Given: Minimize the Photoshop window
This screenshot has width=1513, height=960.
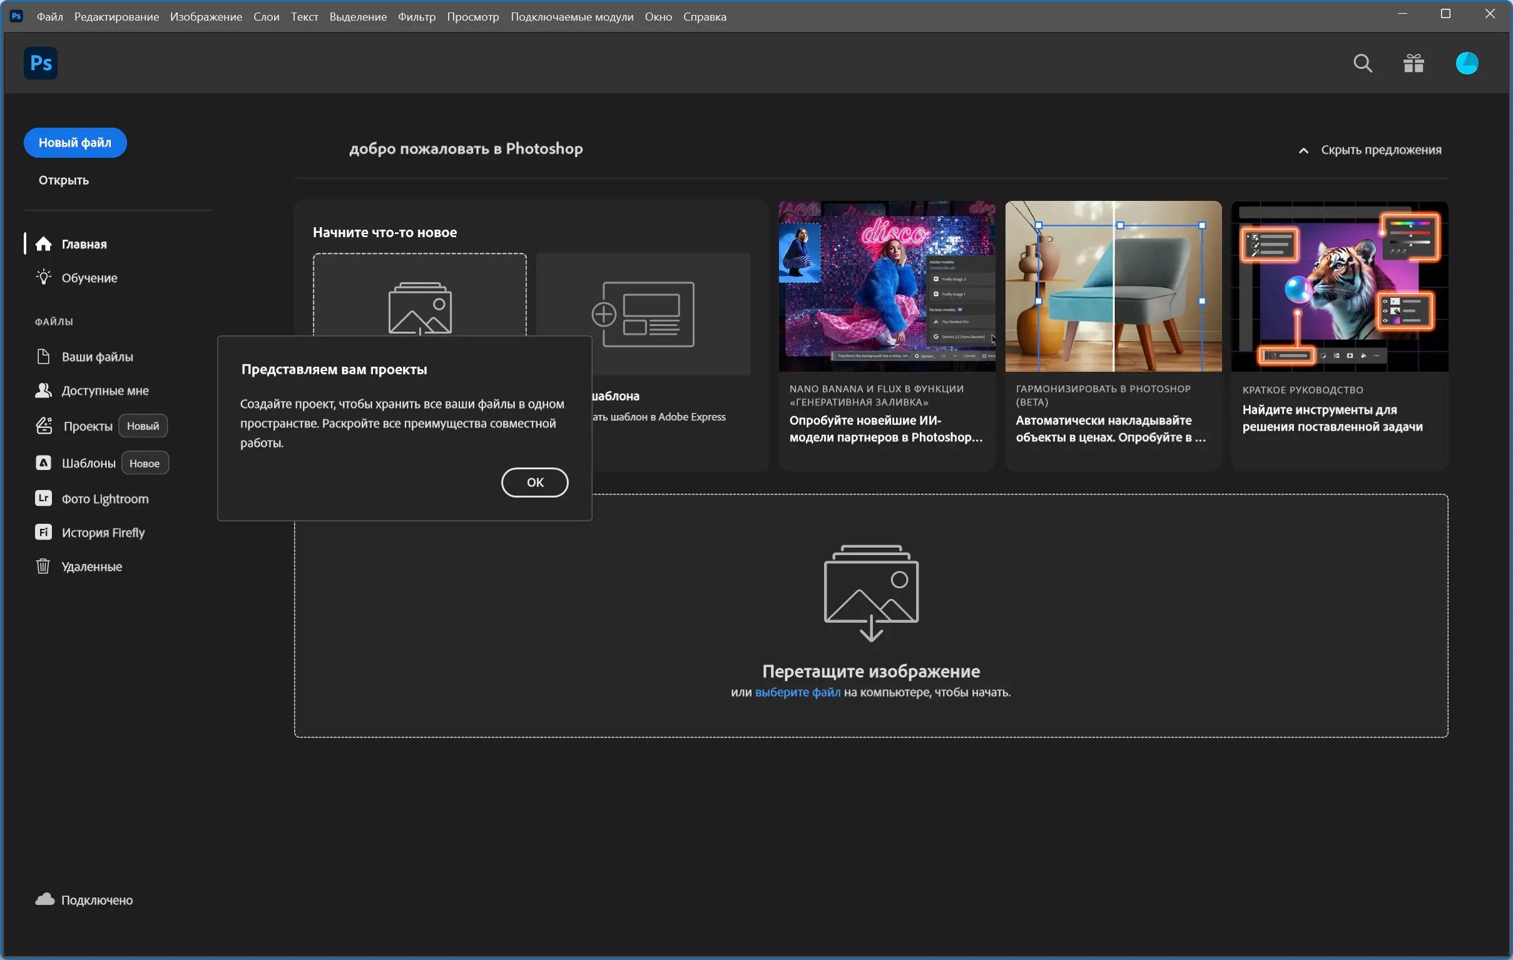Looking at the screenshot, I should pos(1402,14).
